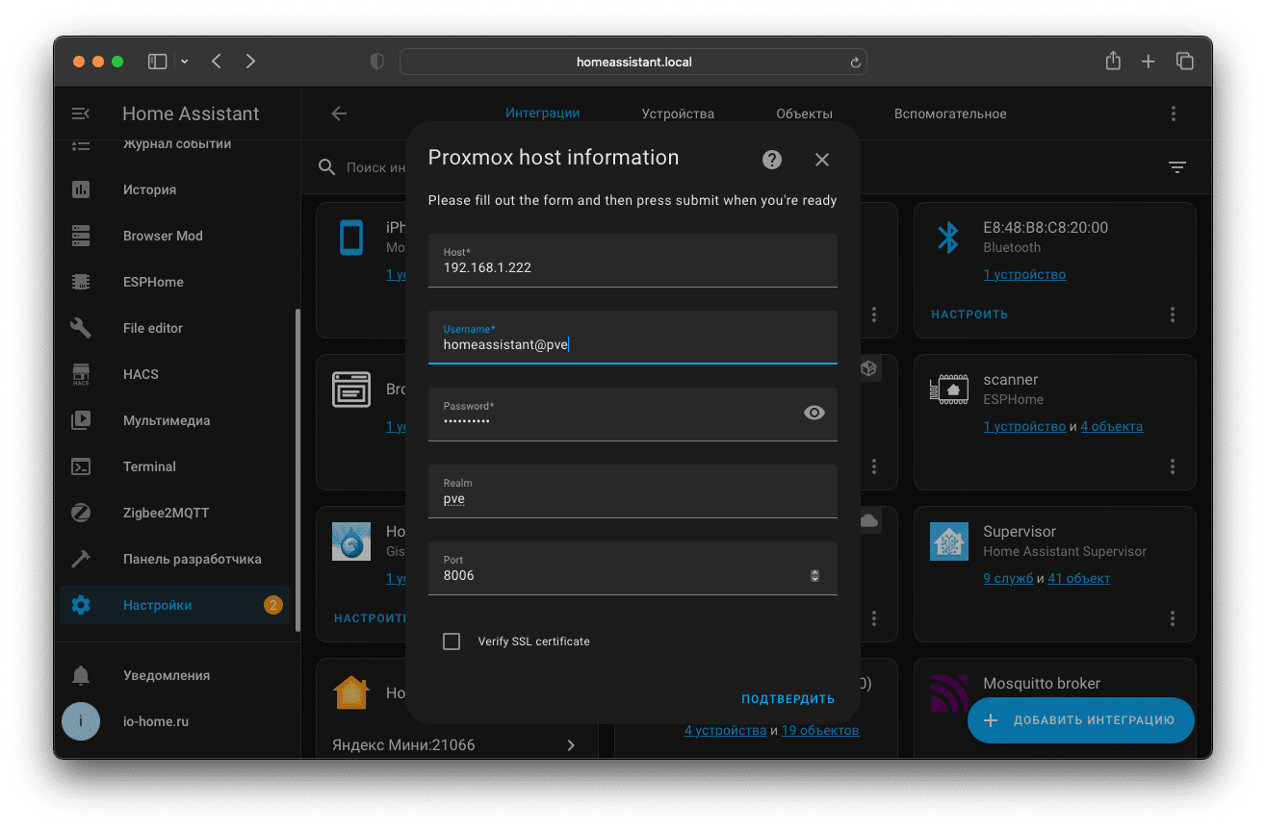Click the help question mark icon in dialog
The height and width of the screenshot is (830, 1266).
click(772, 160)
